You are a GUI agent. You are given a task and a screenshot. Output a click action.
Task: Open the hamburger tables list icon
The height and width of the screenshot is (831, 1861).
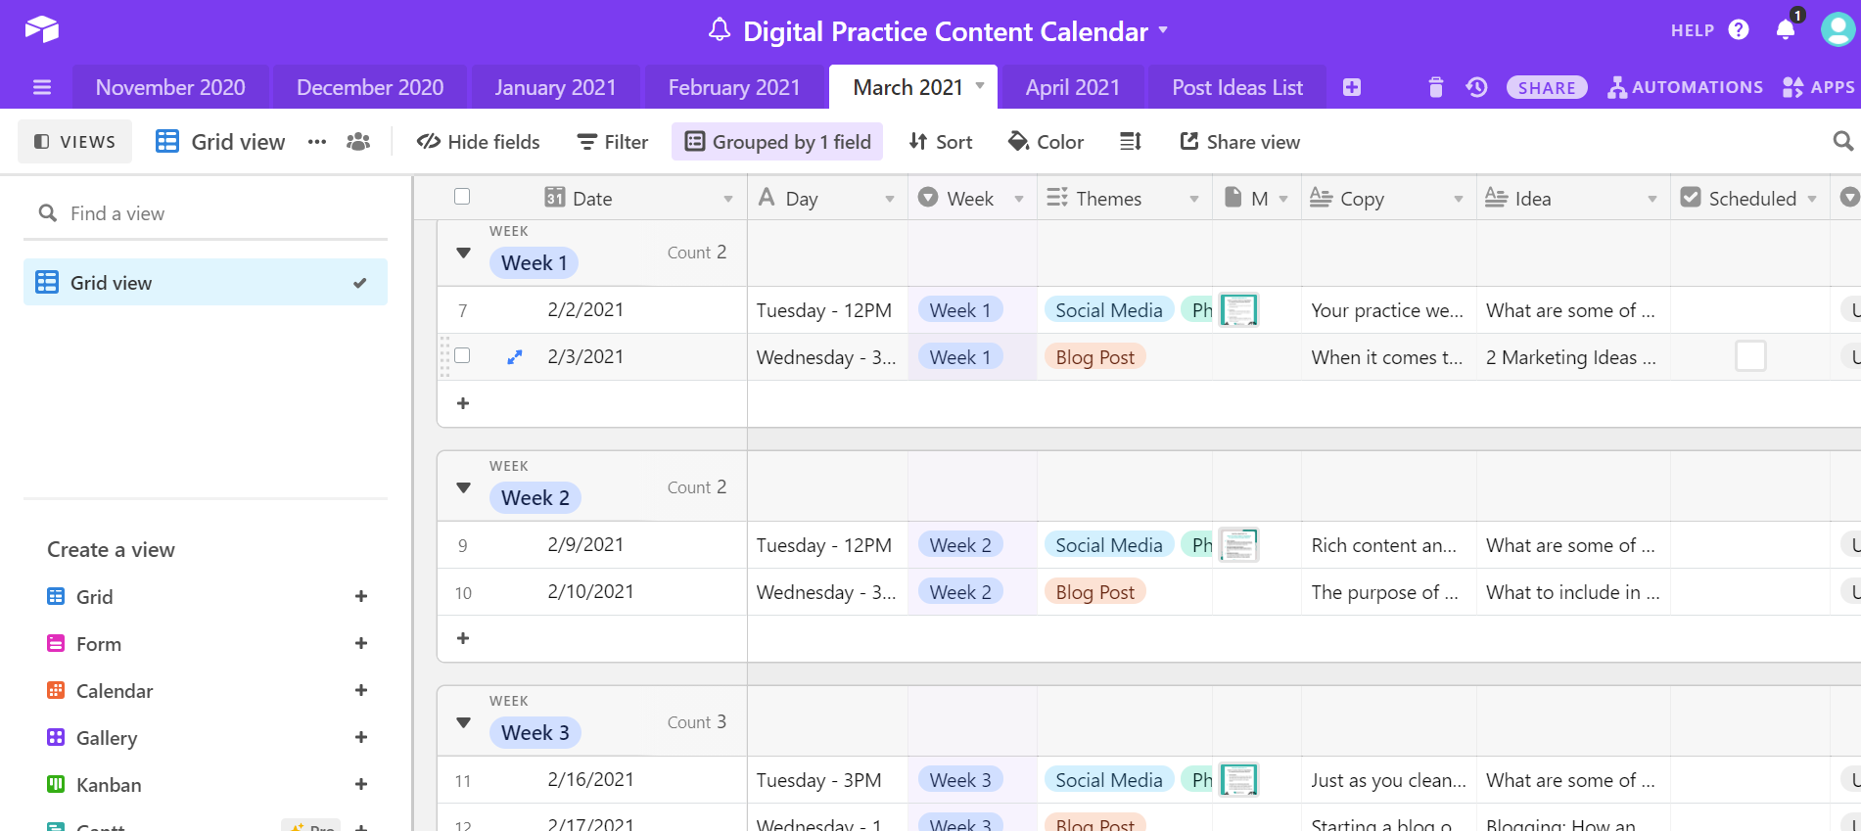click(42, 88)
